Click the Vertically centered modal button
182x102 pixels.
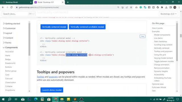tap(54, 27)
